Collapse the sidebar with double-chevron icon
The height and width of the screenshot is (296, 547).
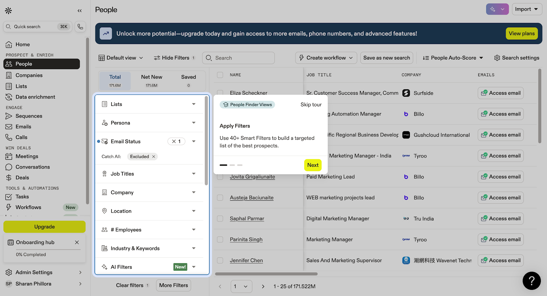pos(80,11)
